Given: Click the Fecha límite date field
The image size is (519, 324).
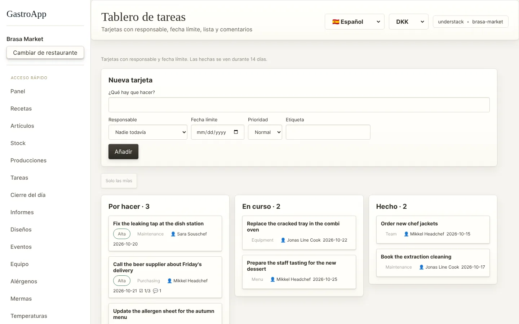Looking at the screenshot, I should pos(218,132).
